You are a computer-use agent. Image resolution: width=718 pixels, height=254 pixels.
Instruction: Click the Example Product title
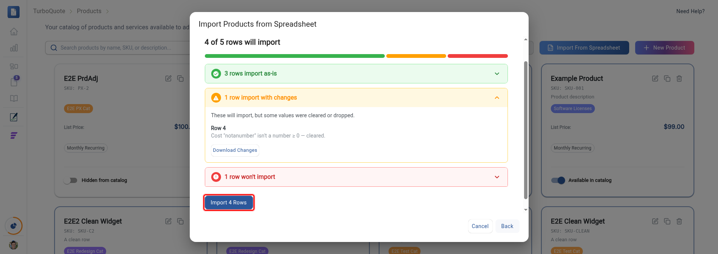pyautogui.click(x=577, y=79)
